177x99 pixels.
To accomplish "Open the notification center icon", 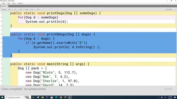I will tap(175, 97).
